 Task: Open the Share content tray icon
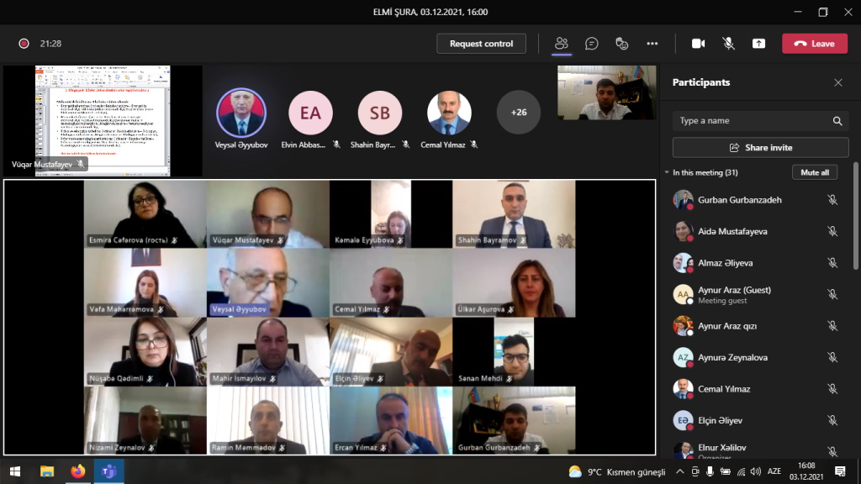tap(758, 44)
